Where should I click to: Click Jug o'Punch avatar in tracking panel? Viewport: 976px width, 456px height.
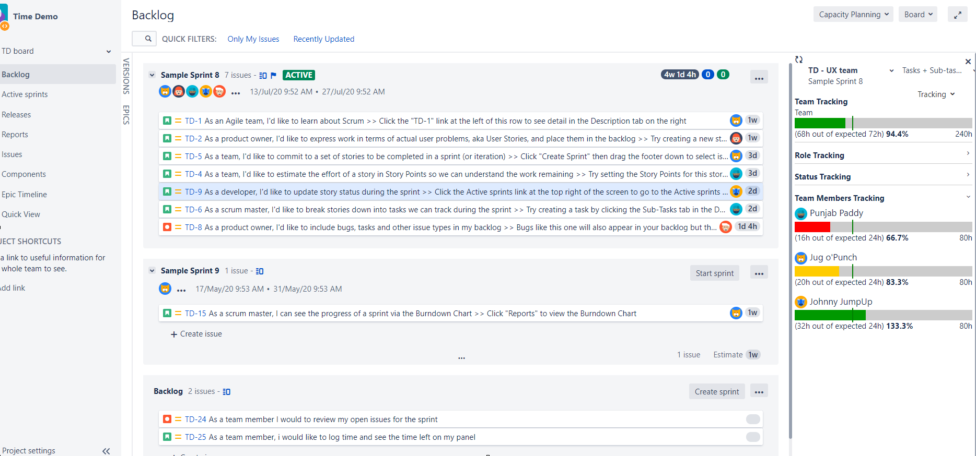[801, 258]
